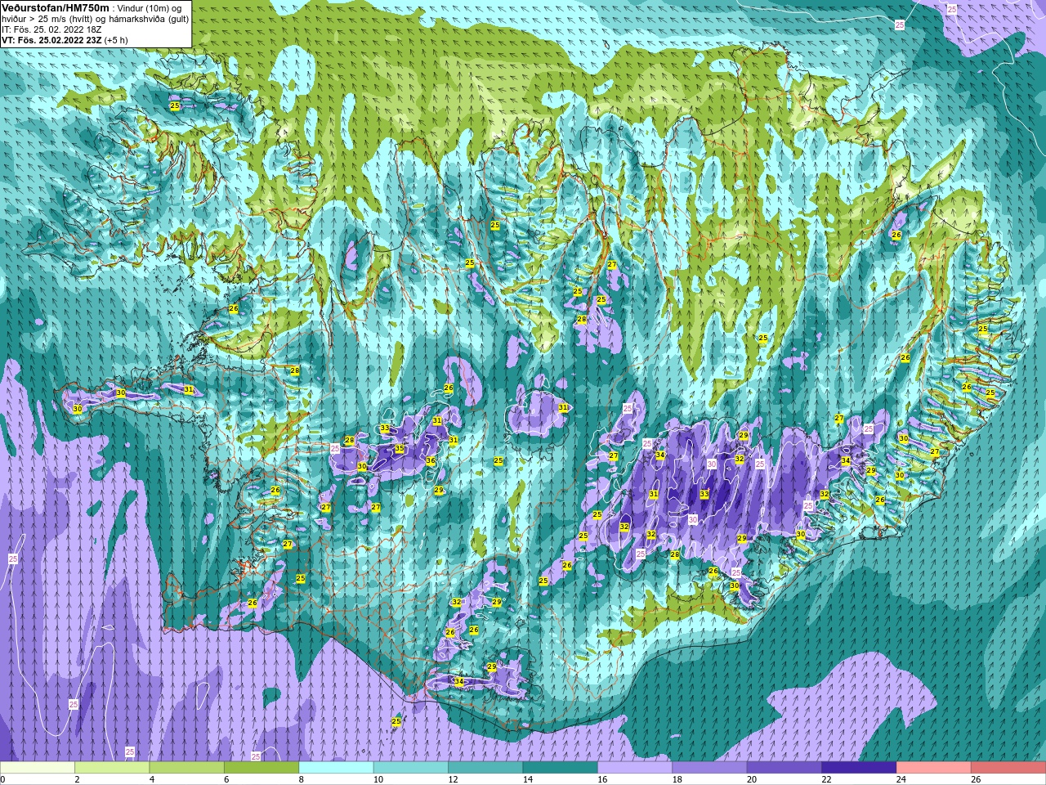Choose the turquoise 12–14 legend swatch
Image resolution: width=1046 pixels, height=785 pixels.
(x=485, y=768)
